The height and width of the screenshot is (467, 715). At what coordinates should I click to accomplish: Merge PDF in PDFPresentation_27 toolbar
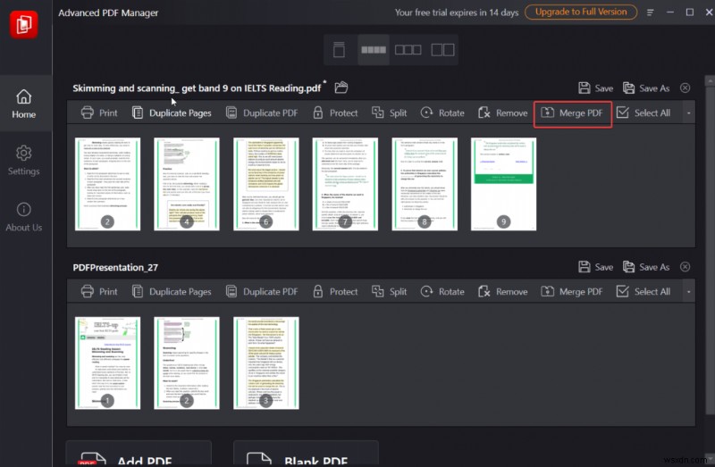pyautogui.click(x=572, y=292)
